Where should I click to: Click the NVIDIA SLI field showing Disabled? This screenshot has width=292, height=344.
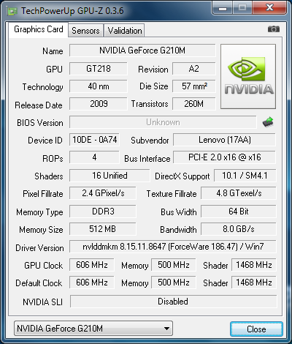173,302
